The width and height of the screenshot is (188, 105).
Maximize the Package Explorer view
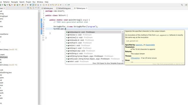pyautogui.click(x=38, y=8)
